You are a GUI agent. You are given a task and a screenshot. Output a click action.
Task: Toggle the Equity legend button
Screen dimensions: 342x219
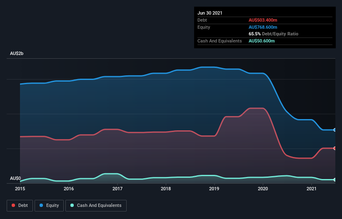pyautogui.click(x=49, y=206)
